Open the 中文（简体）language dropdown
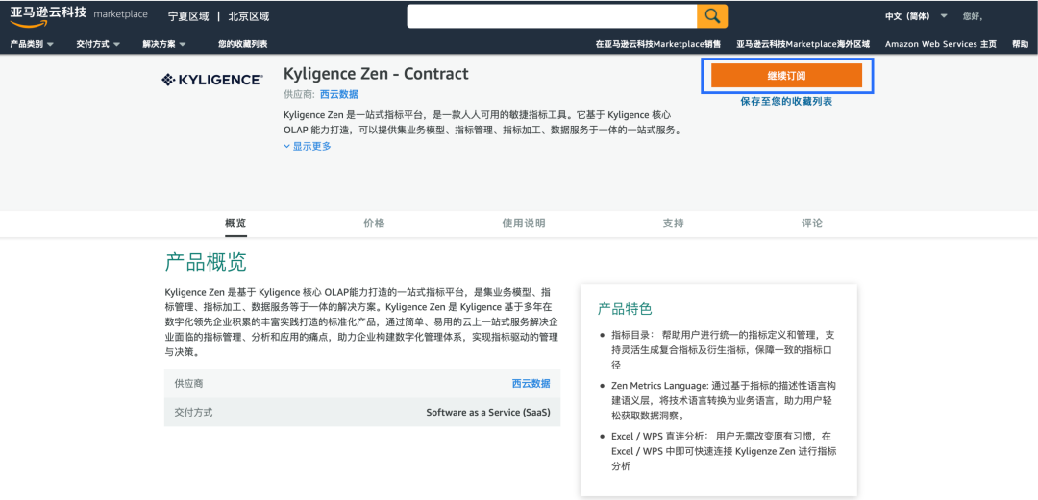Screen dimensions: 1038x500 916,16
